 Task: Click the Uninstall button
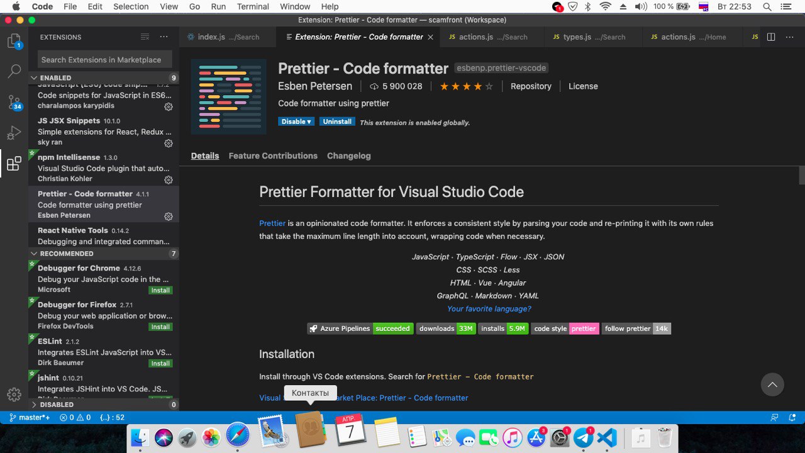click(x=337, y=121)
